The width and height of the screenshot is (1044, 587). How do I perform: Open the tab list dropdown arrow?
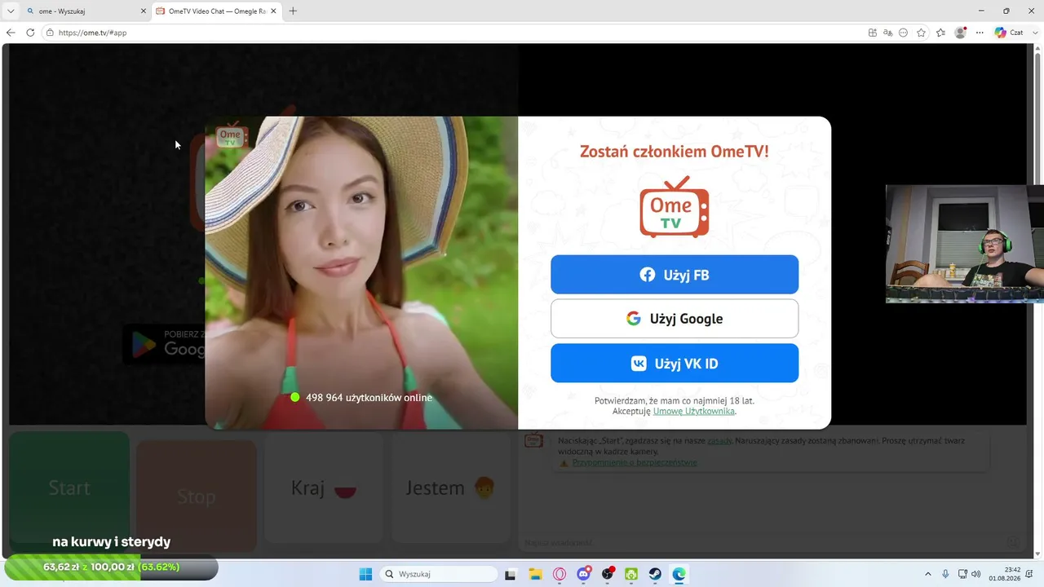(11, 11)
